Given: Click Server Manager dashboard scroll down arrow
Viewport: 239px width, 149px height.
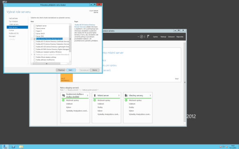Looking at the screenshot, I should (x=185, y=125).
